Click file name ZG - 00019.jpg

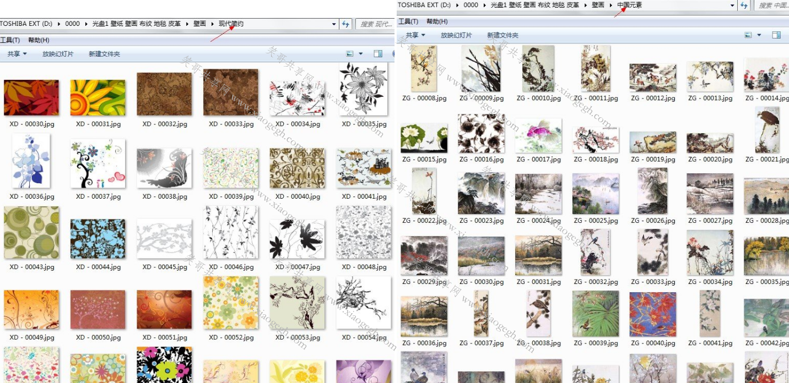653,160
